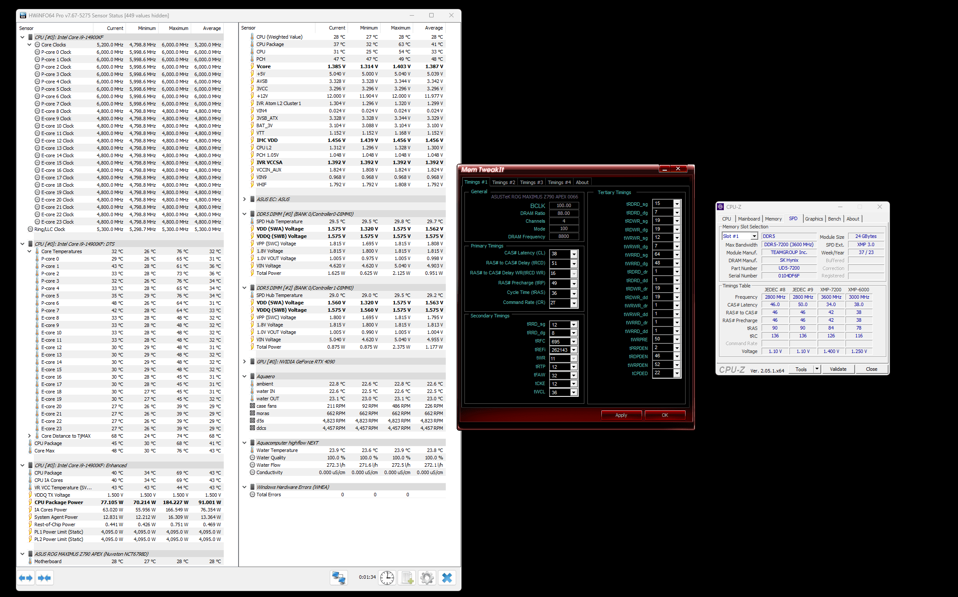Click CPU-Z Close button
The image size is (958, 597).
point(872,369)
